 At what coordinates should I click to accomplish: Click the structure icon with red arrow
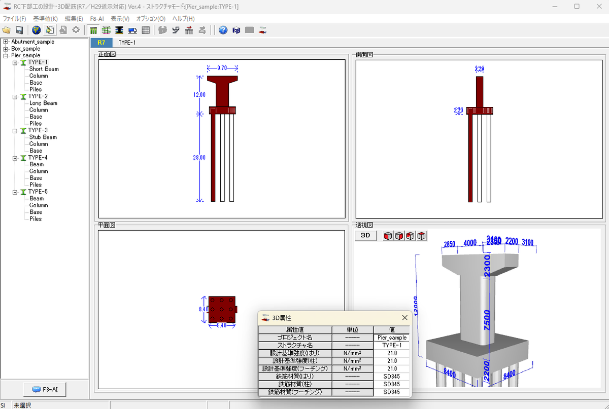(189, 30)
